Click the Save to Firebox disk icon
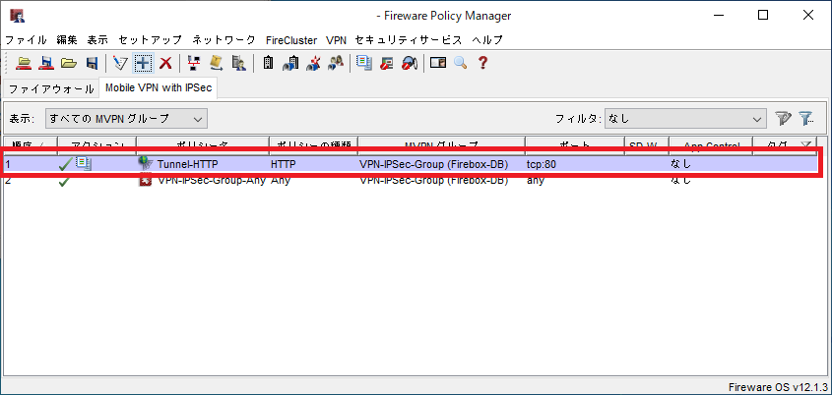Viewport: 832px width, 395px height. tap(46, 63)
